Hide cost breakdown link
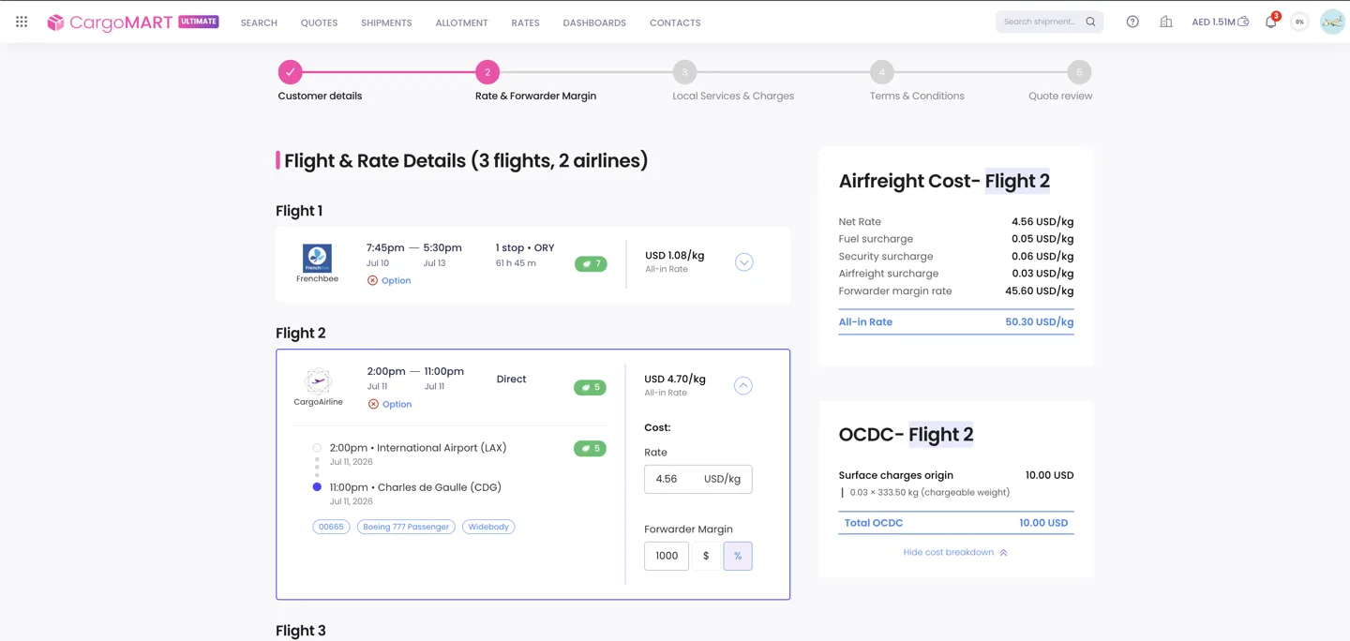 tap(955, 552)
